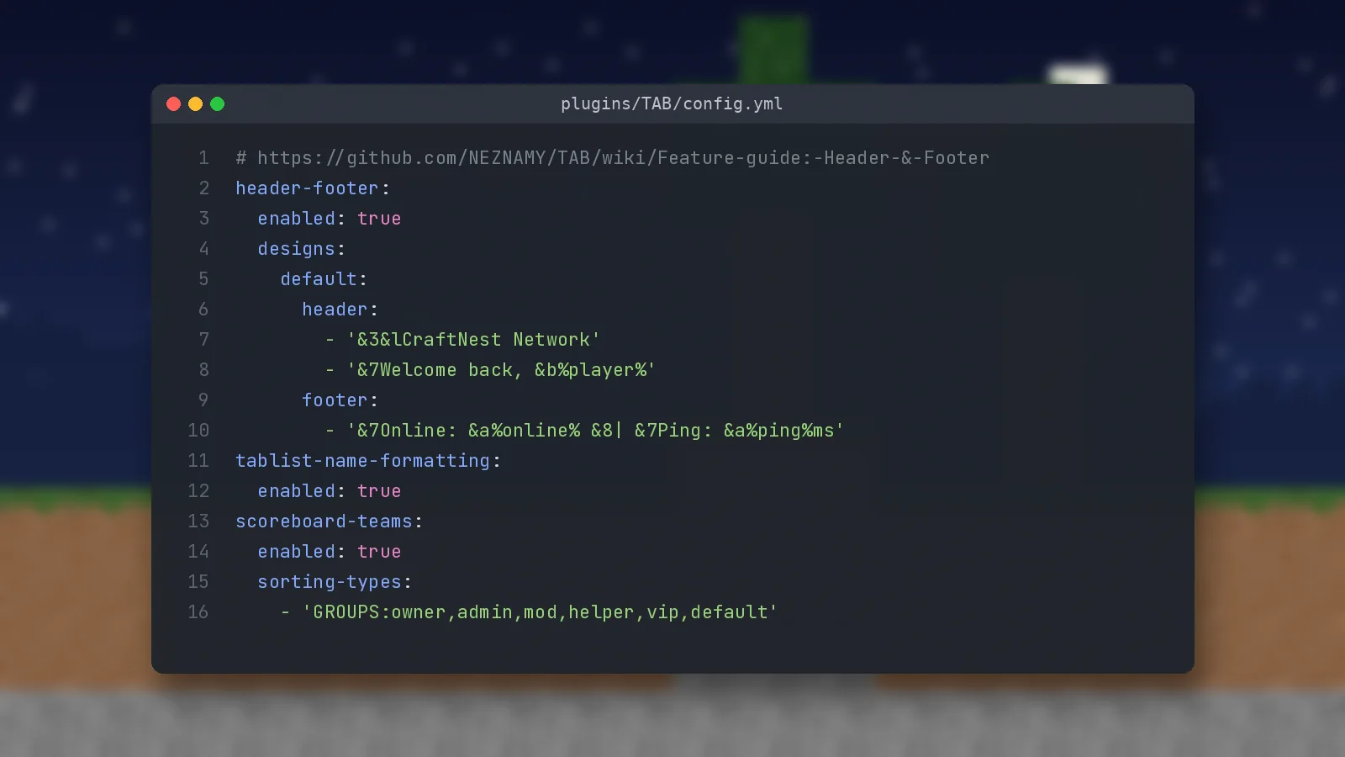Click the true value on line 12

pos(379,491)
